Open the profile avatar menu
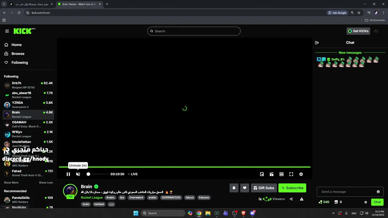The height and width of the screenshot is (218, 388). [376, 31]
